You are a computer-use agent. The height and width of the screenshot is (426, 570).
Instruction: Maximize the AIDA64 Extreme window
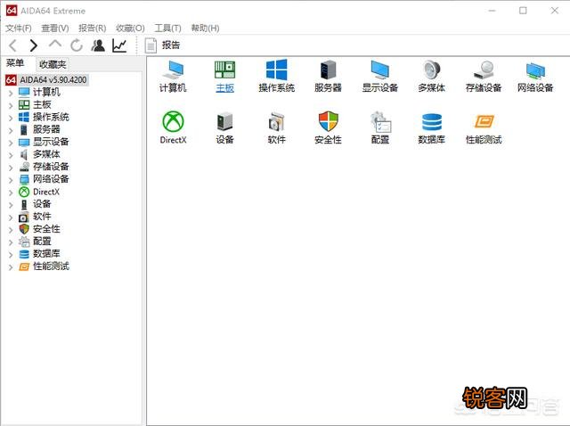523,11
